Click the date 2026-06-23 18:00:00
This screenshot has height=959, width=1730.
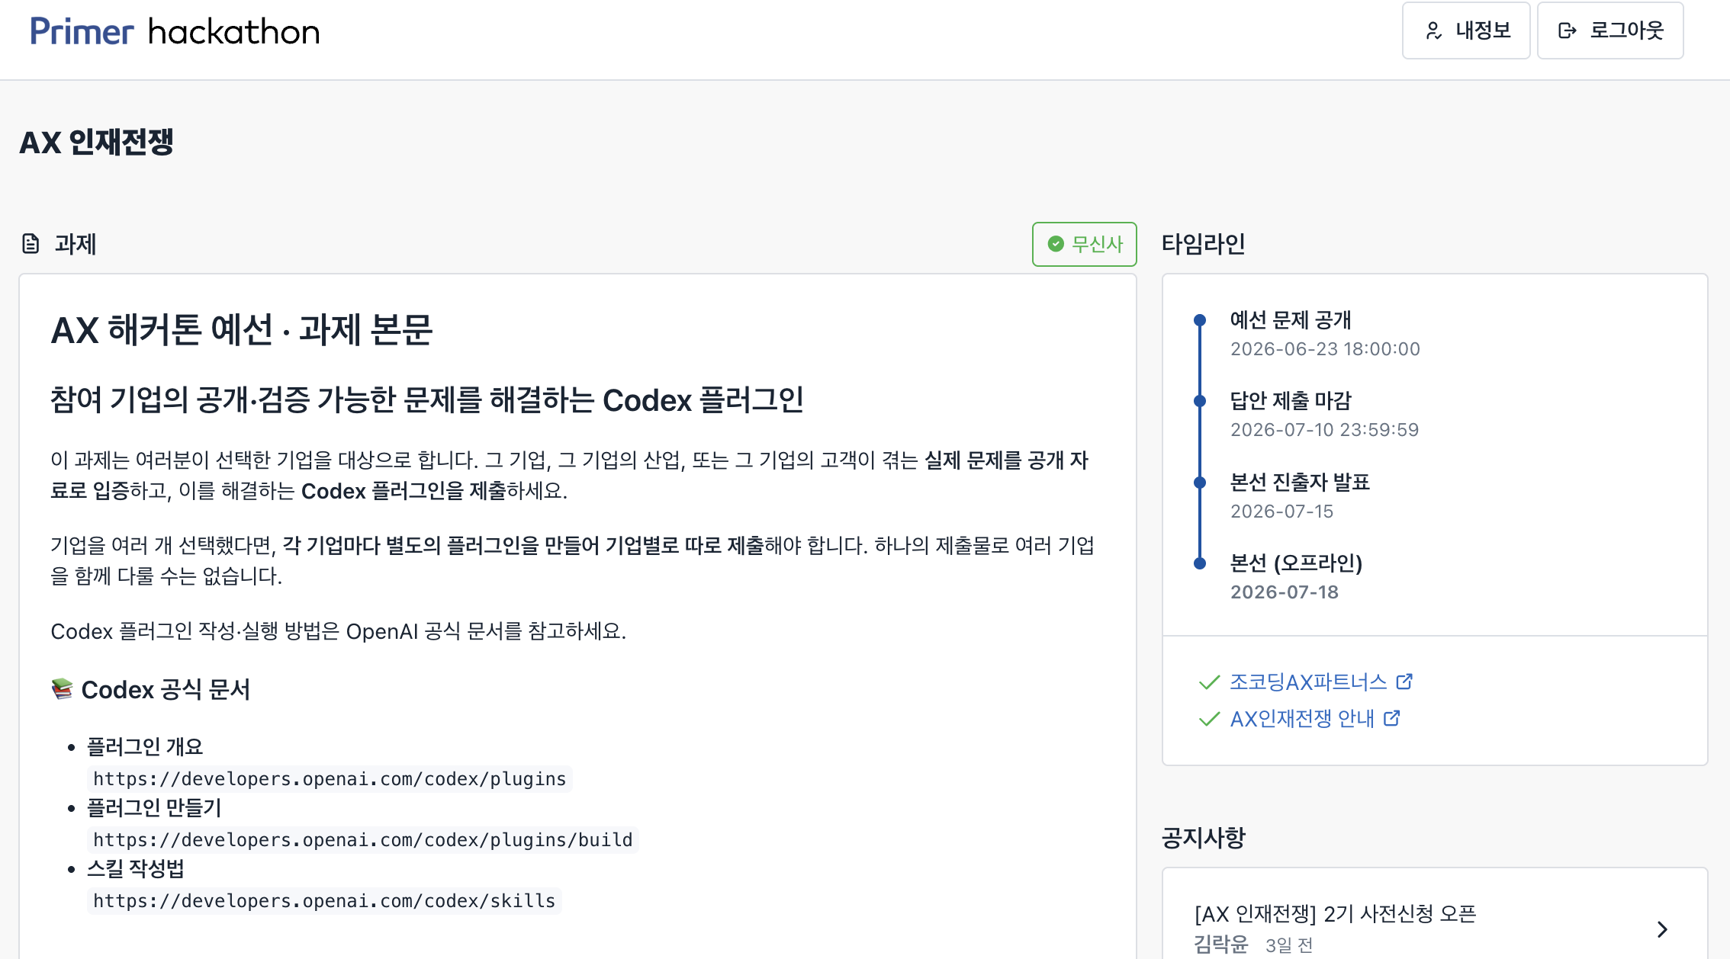click(x=1325, y=349)
